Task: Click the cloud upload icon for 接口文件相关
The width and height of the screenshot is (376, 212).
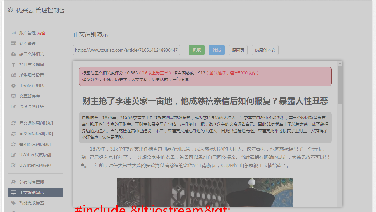Action: pyautogui.click(x=13, y=54)
